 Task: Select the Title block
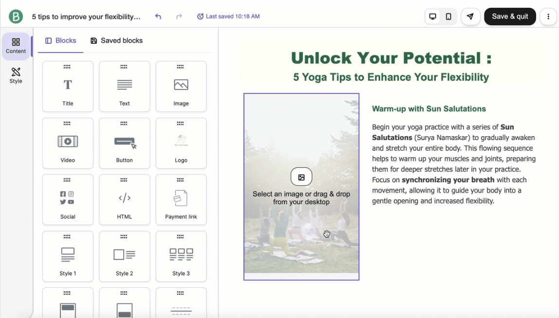(x=68, y=87)
